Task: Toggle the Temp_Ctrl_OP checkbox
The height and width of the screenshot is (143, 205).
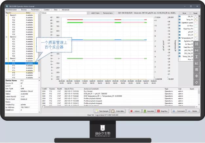Action: point(180,56)
